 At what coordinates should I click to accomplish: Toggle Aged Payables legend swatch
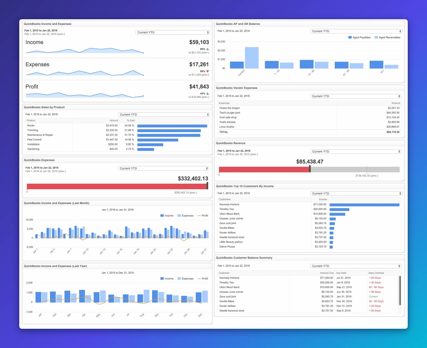[350, 37]
